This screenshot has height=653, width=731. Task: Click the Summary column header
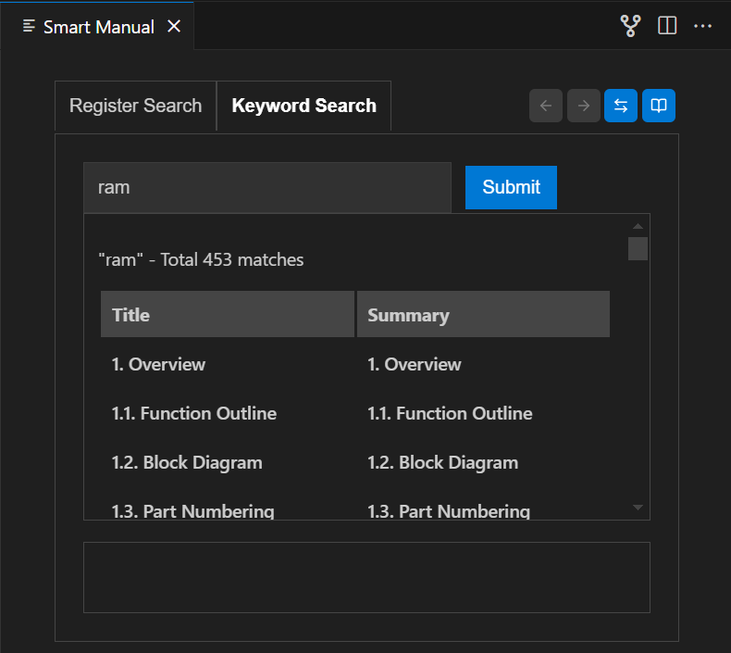[x=483, y=314]
